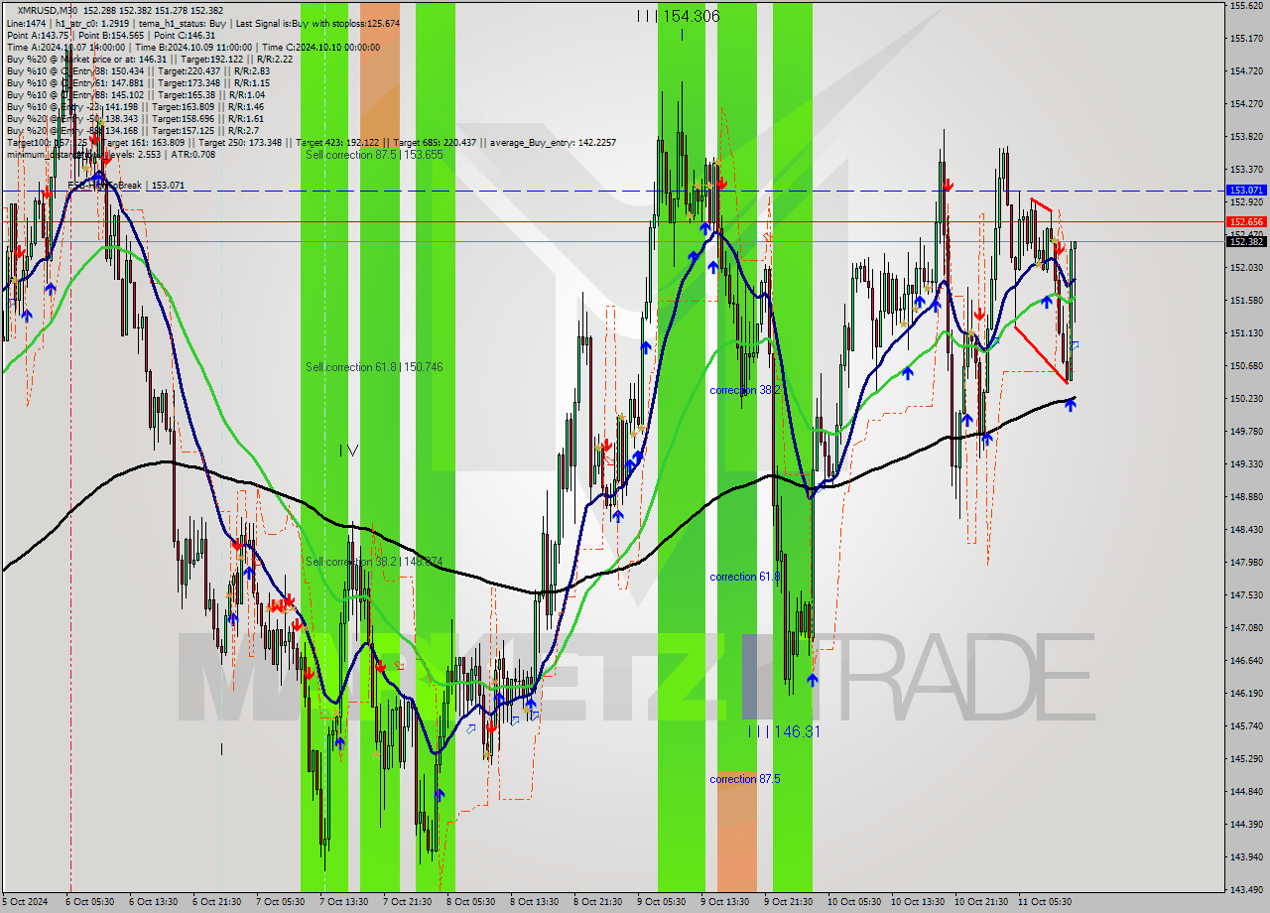Click the '9 Oct 21:30' time axis label
The width and height of the screenshot is (1270, 913).
pyautogui.click(x=788, y=902)
